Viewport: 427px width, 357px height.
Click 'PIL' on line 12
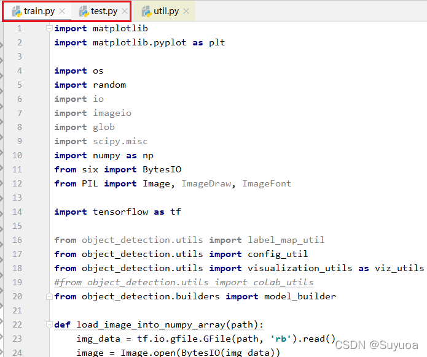(90, 183)
